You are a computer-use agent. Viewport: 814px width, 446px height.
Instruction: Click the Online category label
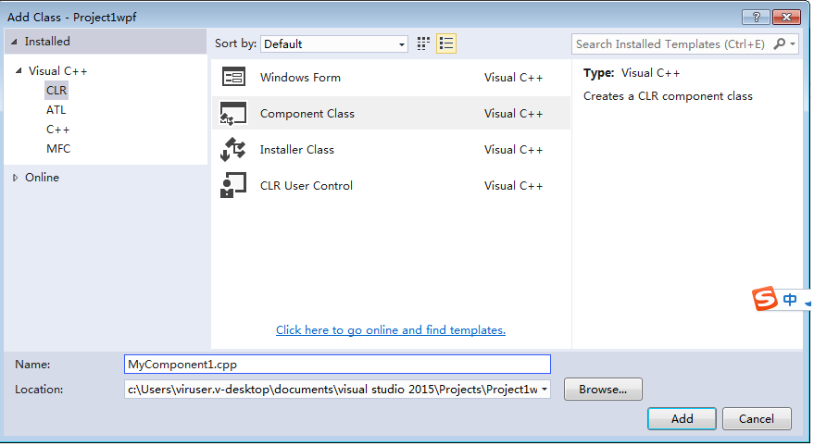tap(42, 178)
